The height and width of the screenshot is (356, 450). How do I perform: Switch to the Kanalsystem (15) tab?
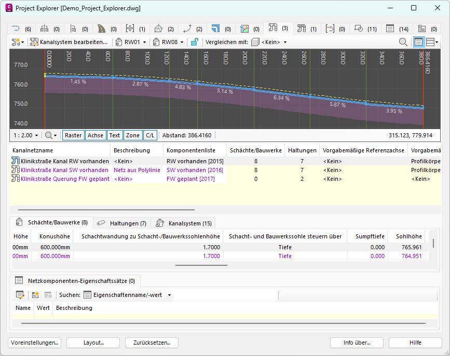click(x=184, y=223)
